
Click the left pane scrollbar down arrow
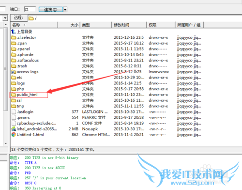6,143
